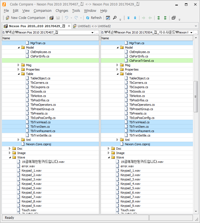Collapse the Wave folder in right pane
Screen dimensions: 200x223
pos(110,157)
